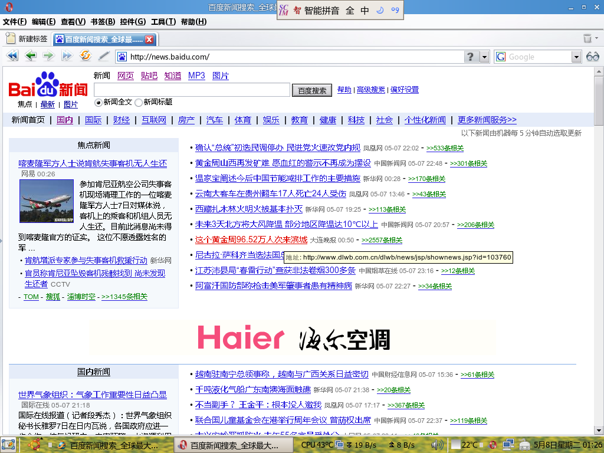Viewport: 604px width, 453px height.
Task: Click the network computers icon in the tray
Action: point(508,445)
